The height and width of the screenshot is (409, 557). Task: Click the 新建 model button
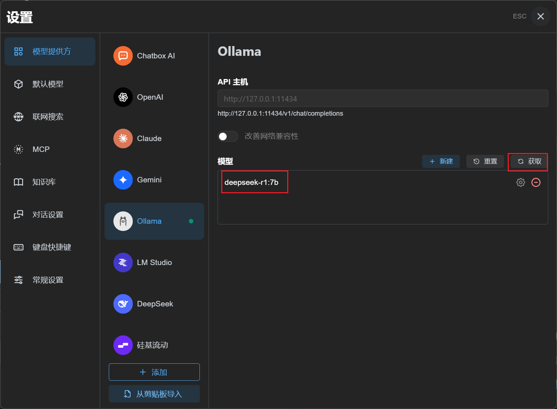[x=441, y=161]
